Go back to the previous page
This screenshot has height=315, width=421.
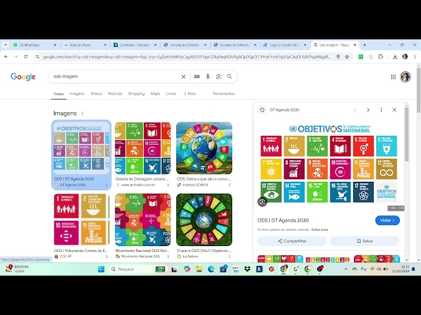[x=6, y=56]
